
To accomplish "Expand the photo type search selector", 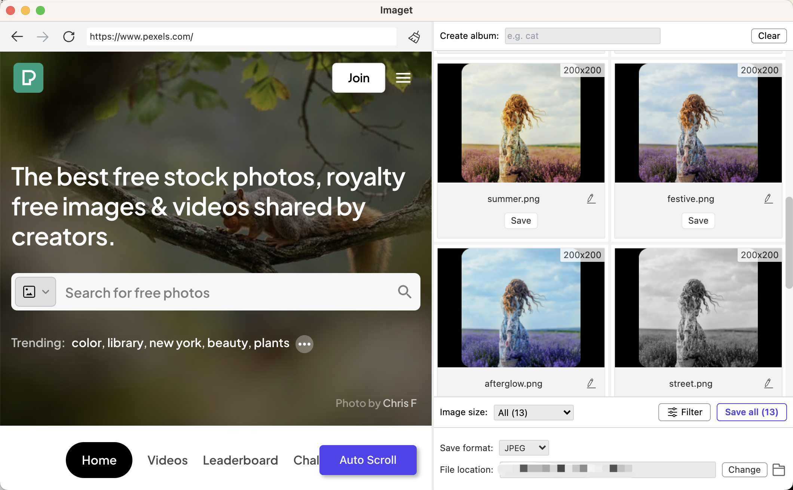I will [x=36, y=292].
